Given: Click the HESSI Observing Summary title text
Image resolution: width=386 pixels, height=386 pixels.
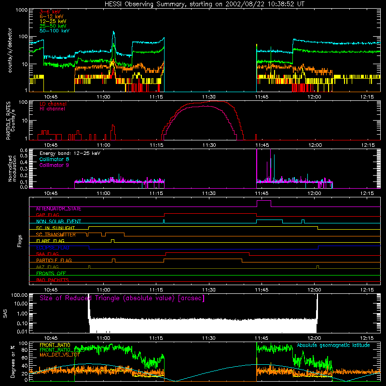Looking at the screenshot, I should [205, 4].
